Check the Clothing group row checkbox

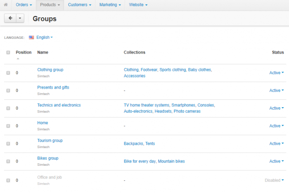8,73
